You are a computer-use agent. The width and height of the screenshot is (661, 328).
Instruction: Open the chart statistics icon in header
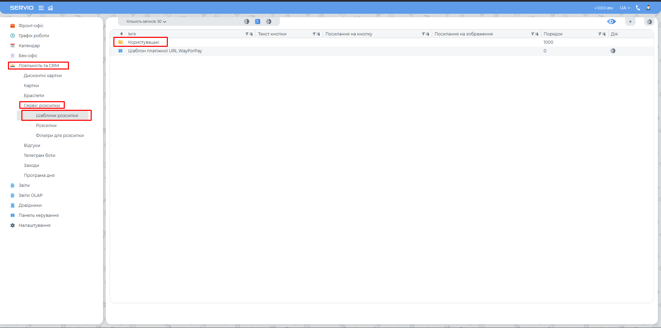tap(50, 8)
